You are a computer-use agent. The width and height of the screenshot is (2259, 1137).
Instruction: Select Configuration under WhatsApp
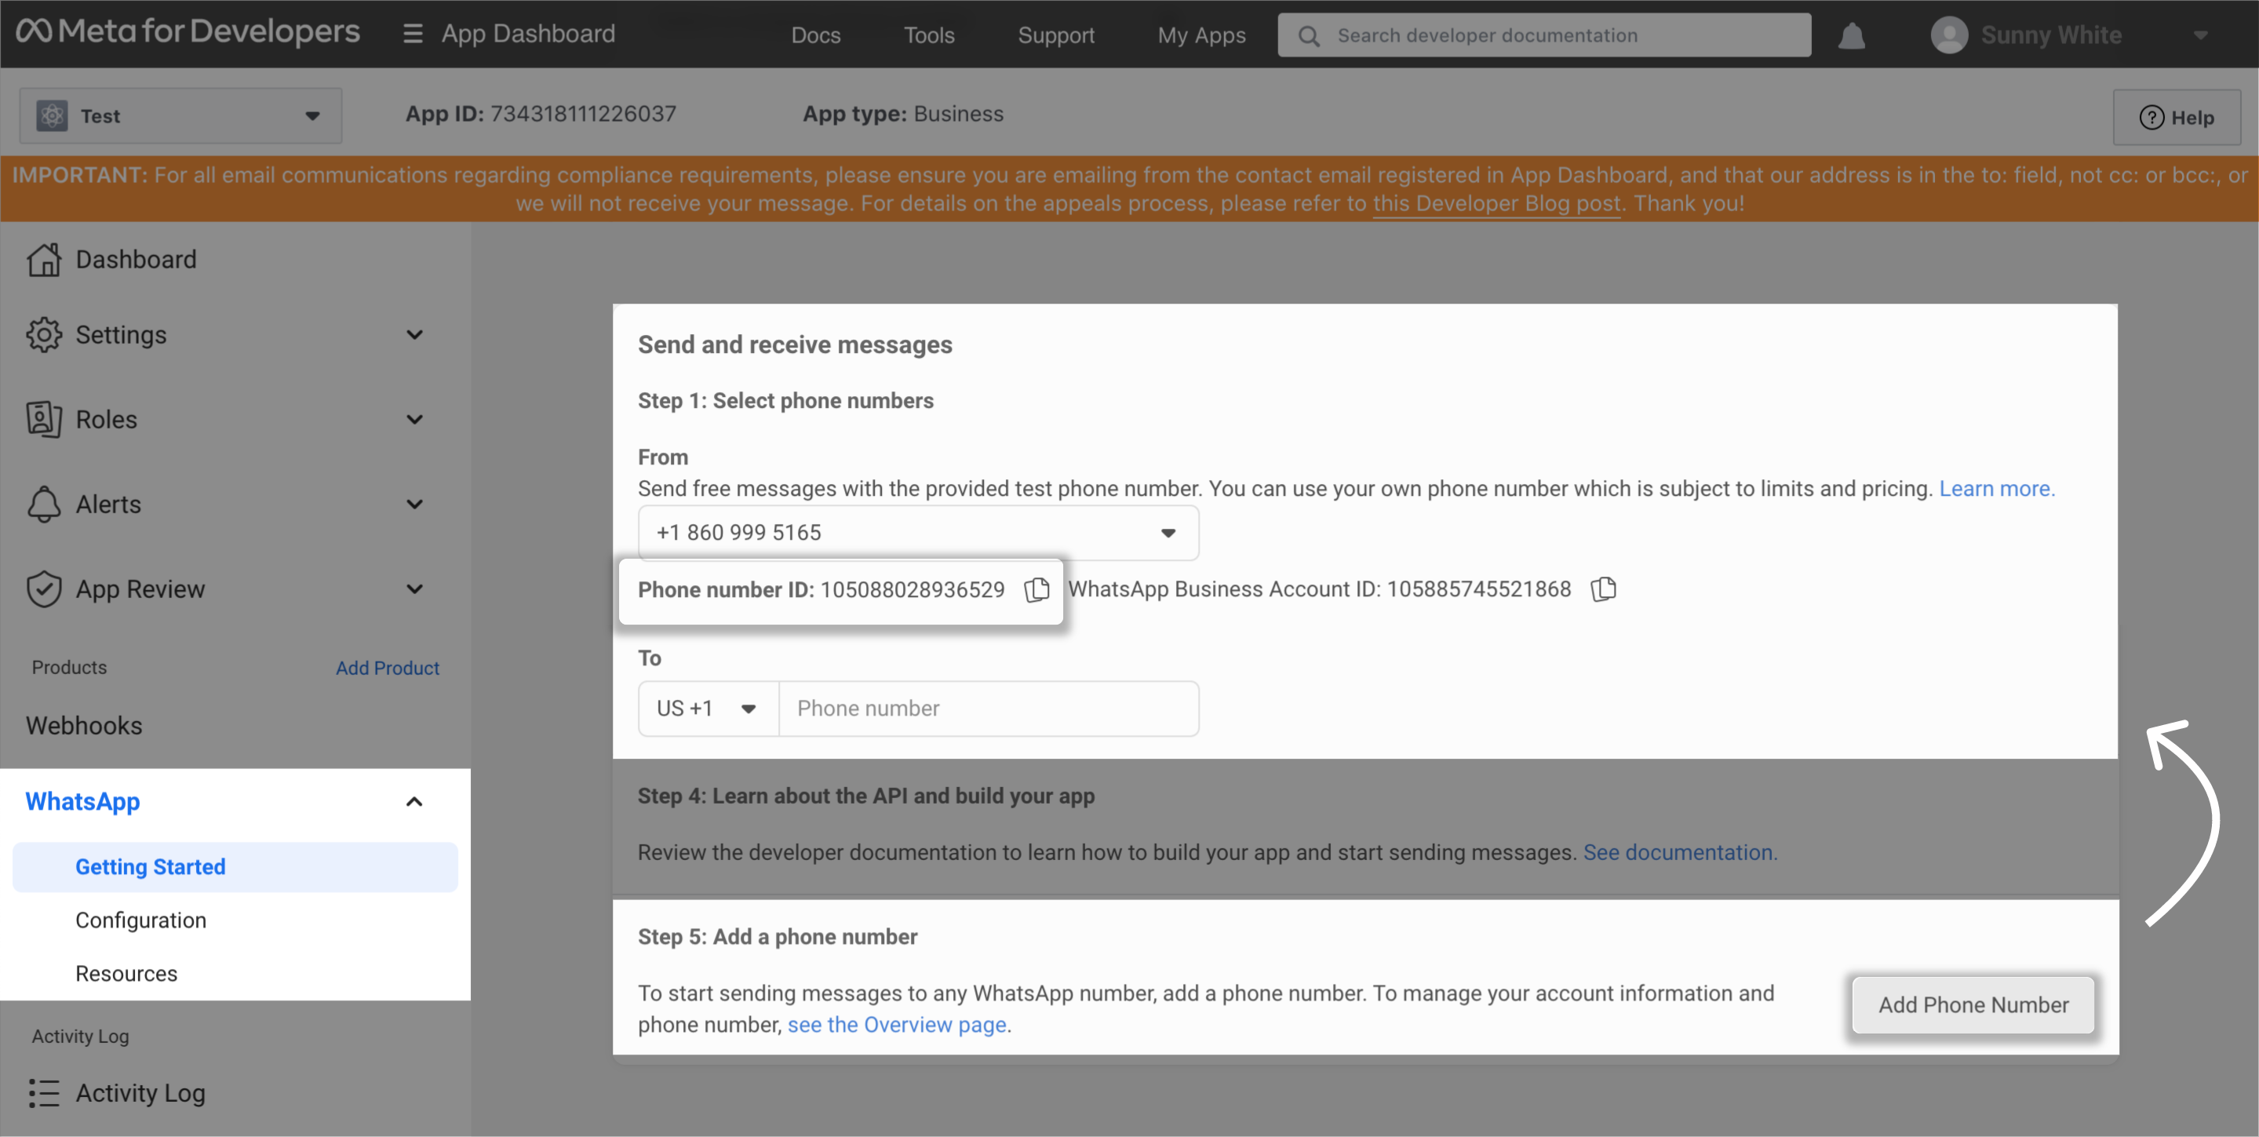[141, 920]
